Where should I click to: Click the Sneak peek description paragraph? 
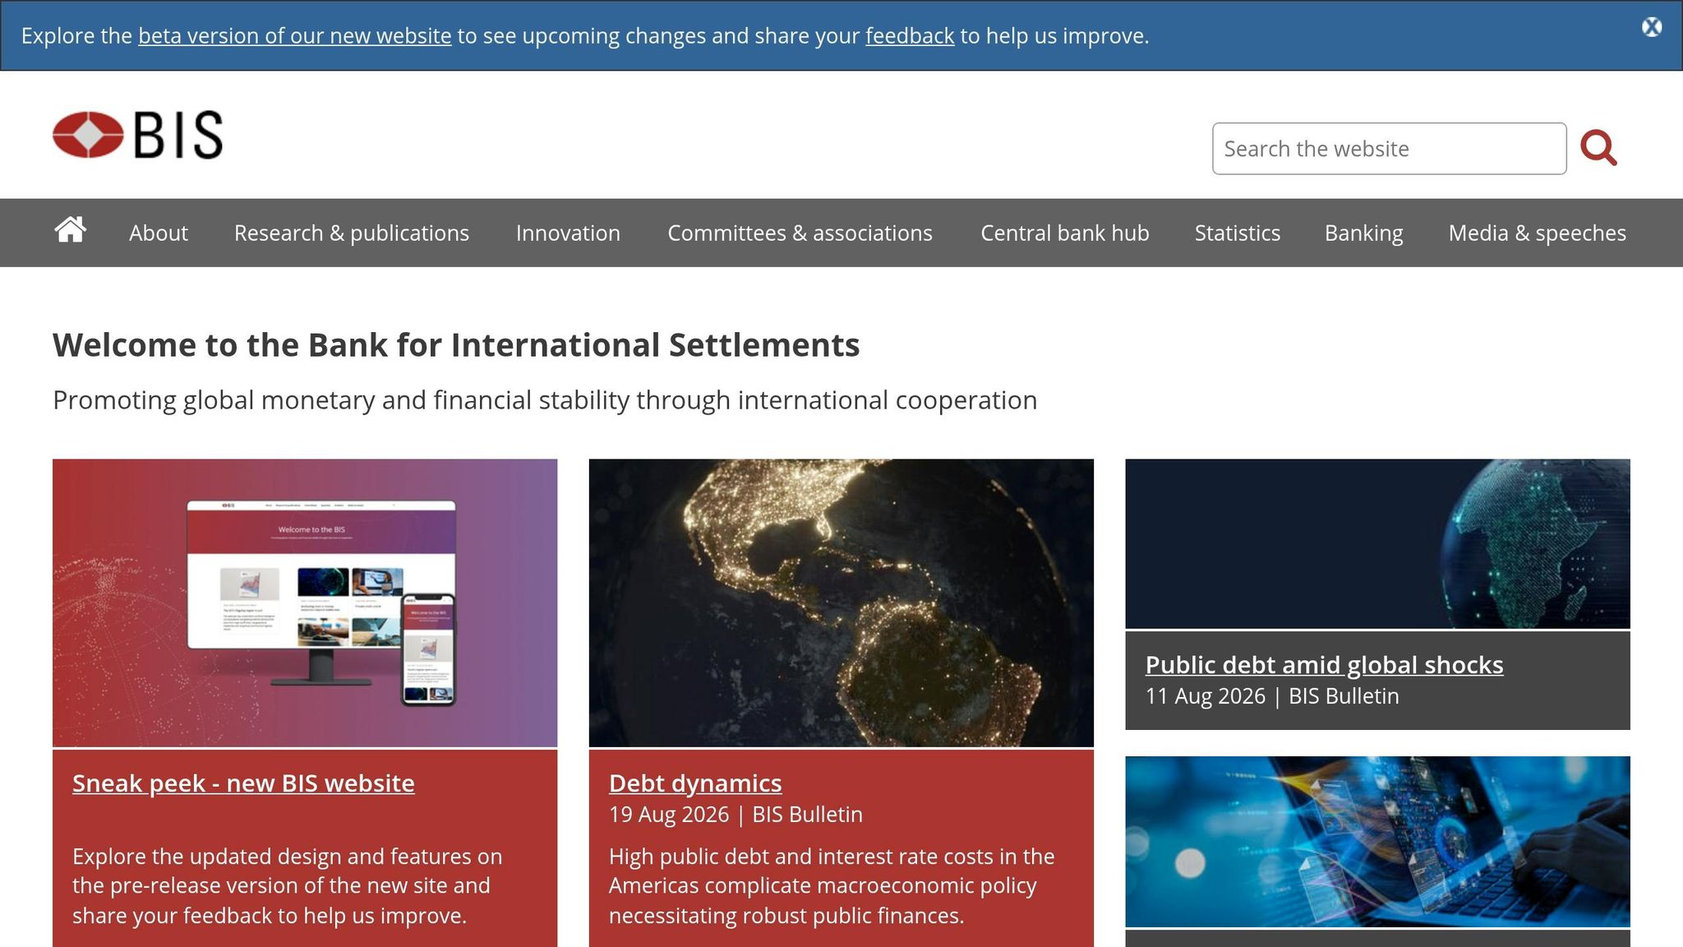point(288,886)
